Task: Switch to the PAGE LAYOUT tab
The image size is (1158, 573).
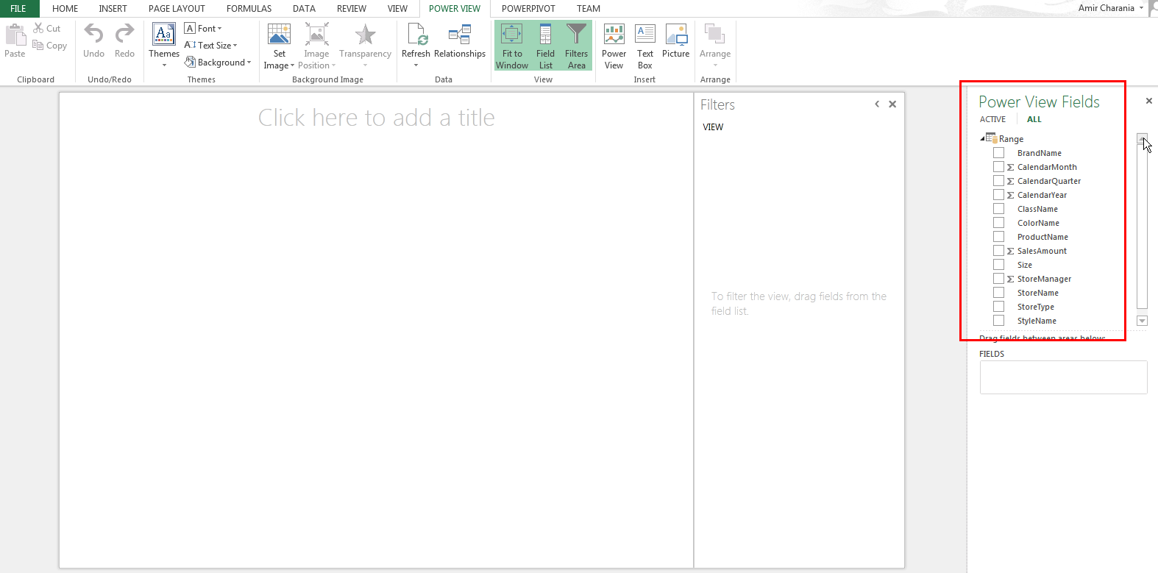Action: tap(177, 9)
